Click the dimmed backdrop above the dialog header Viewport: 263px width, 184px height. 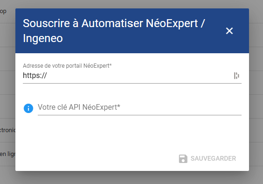(x=131, y=4)
